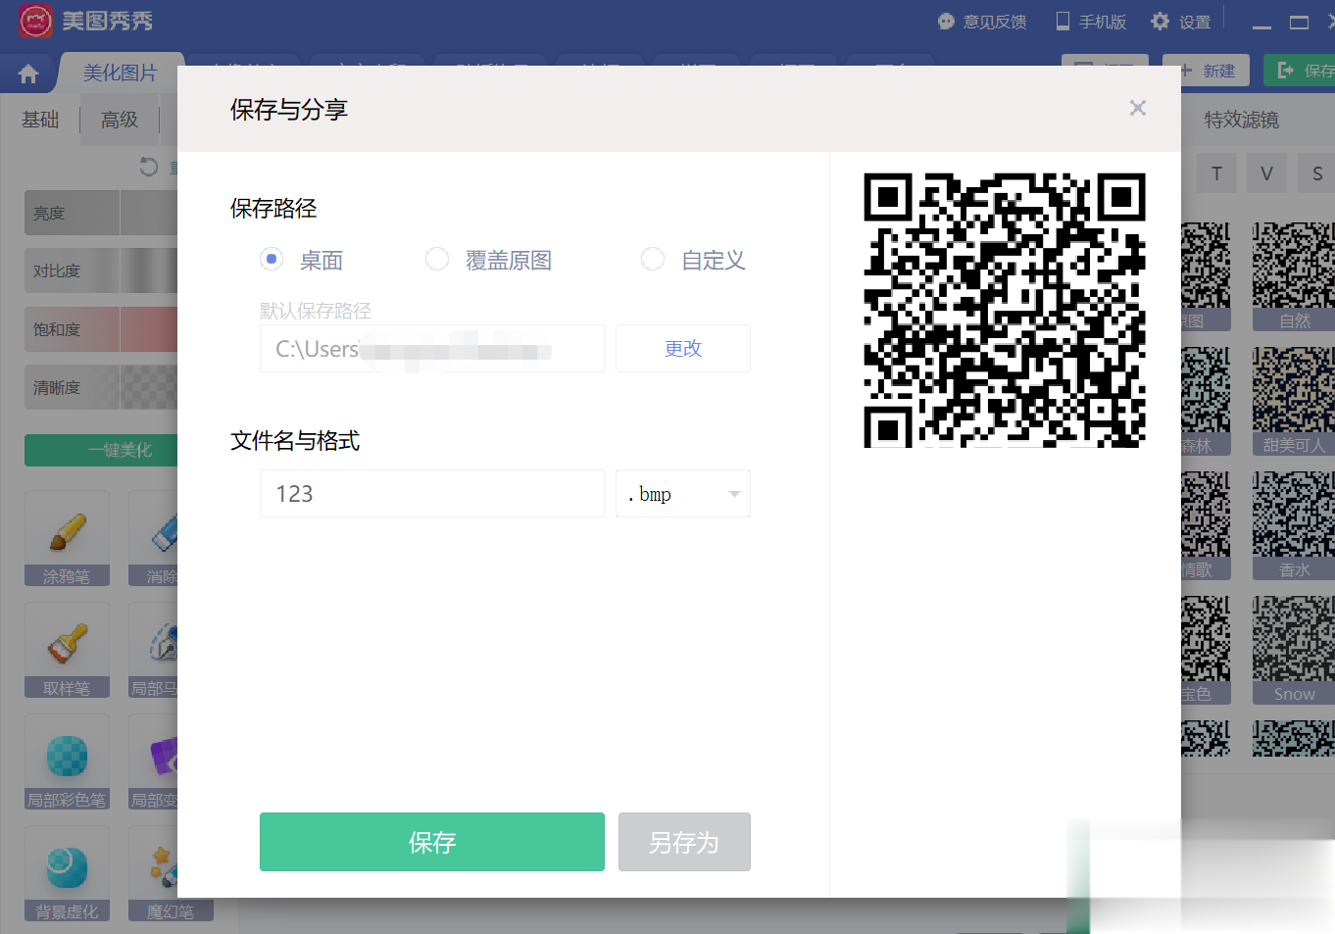Viewport: 1335px width, 934px height.
Task: Click the 更改 path button
Action: [x=683, y=348]
